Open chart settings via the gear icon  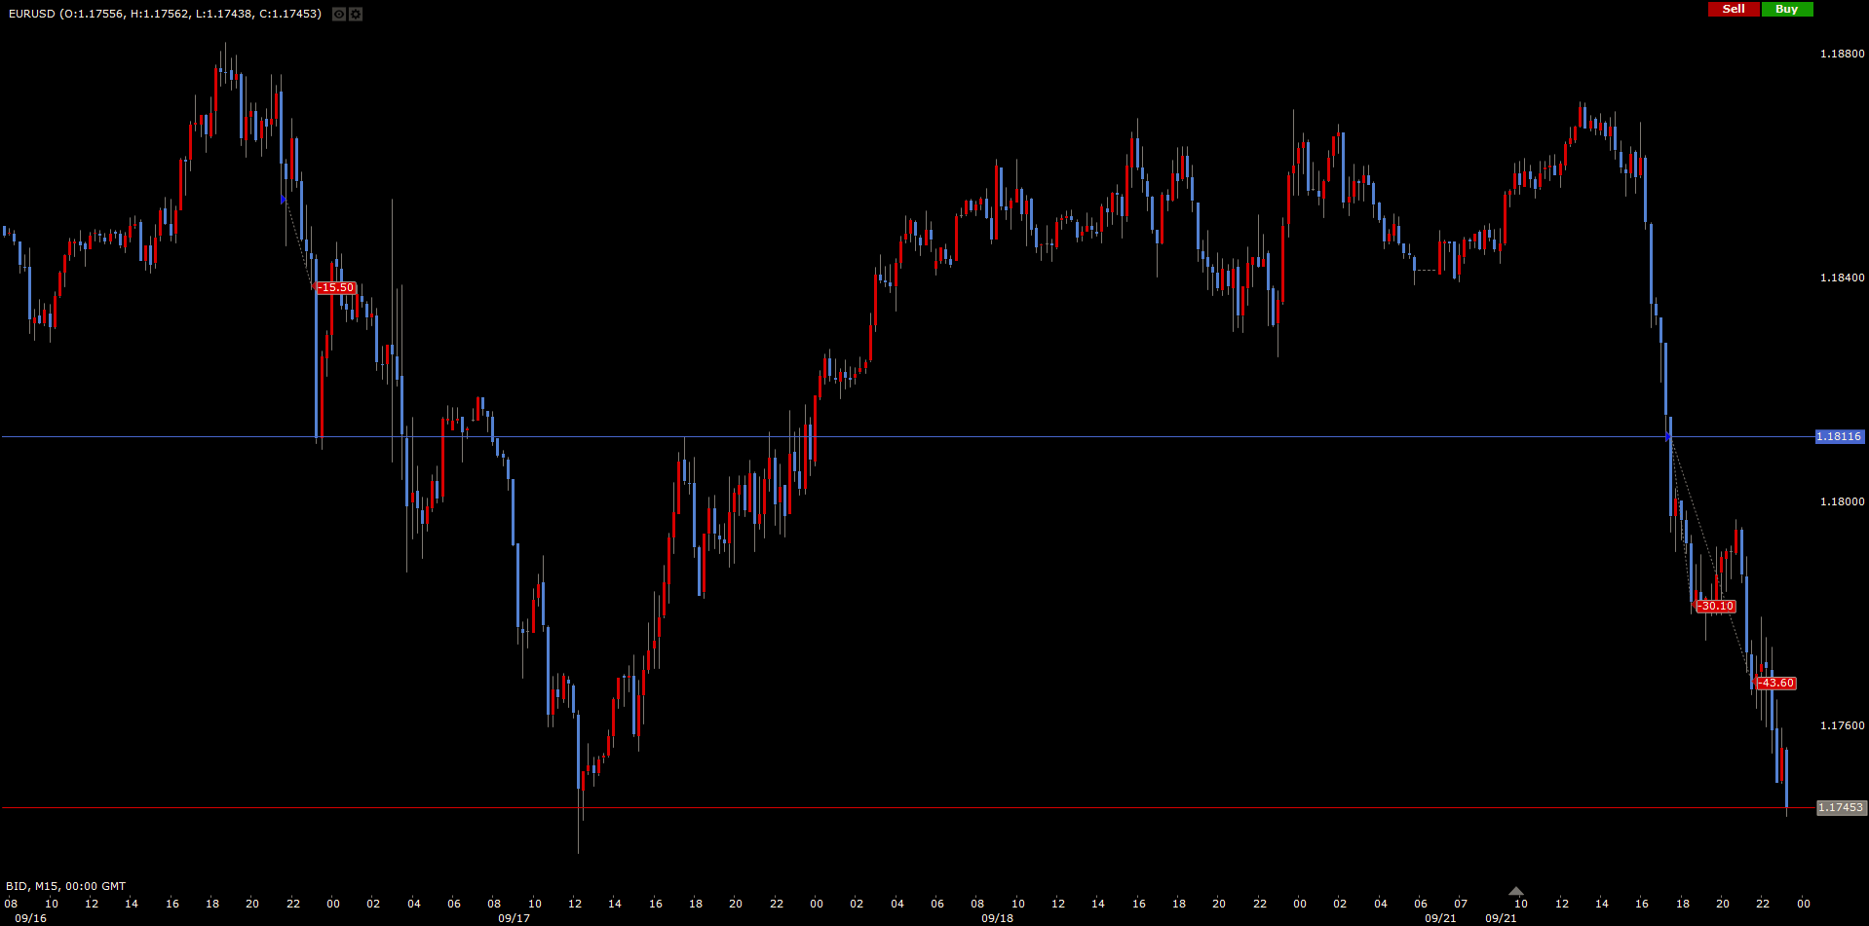(356, 14)
